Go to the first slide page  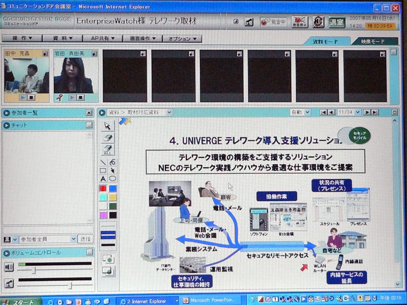tap(324, 112)
